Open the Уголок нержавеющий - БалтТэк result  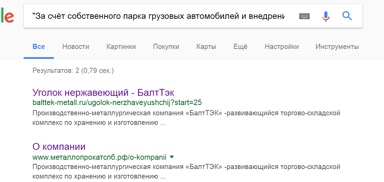(103, 92)
